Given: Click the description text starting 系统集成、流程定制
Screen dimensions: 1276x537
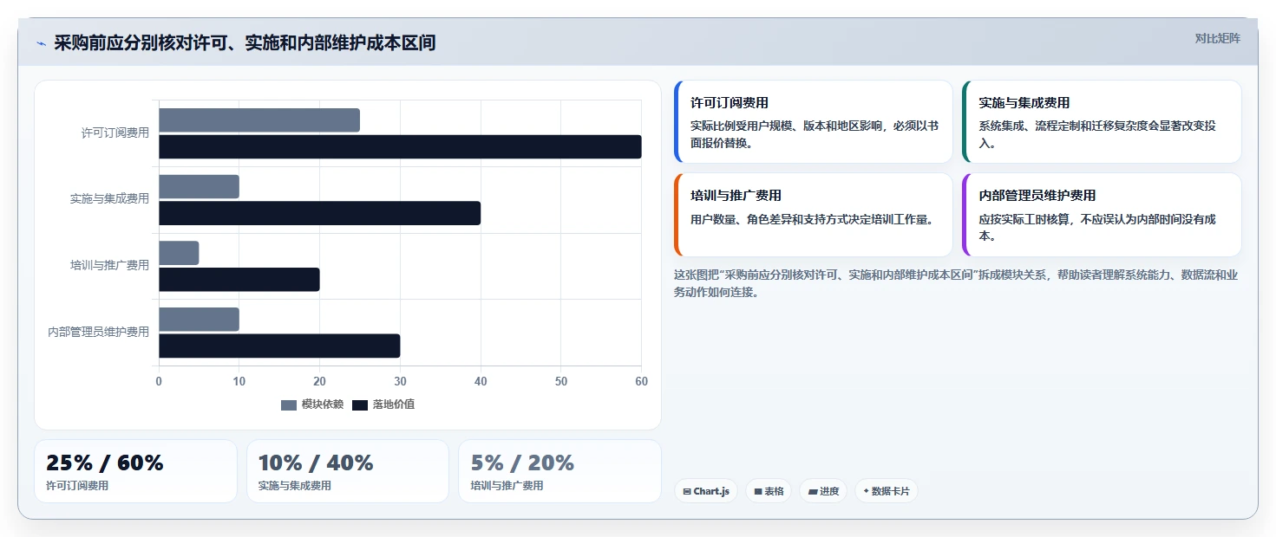Looking at the screenshot, I should pyautogui.click(x=1097, y=134).
